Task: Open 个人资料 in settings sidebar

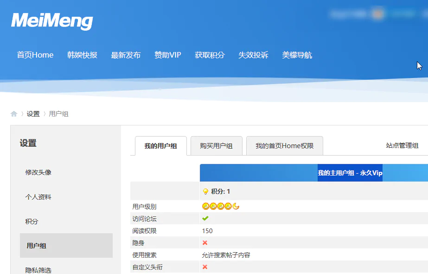Action: (x=38, y=197)
